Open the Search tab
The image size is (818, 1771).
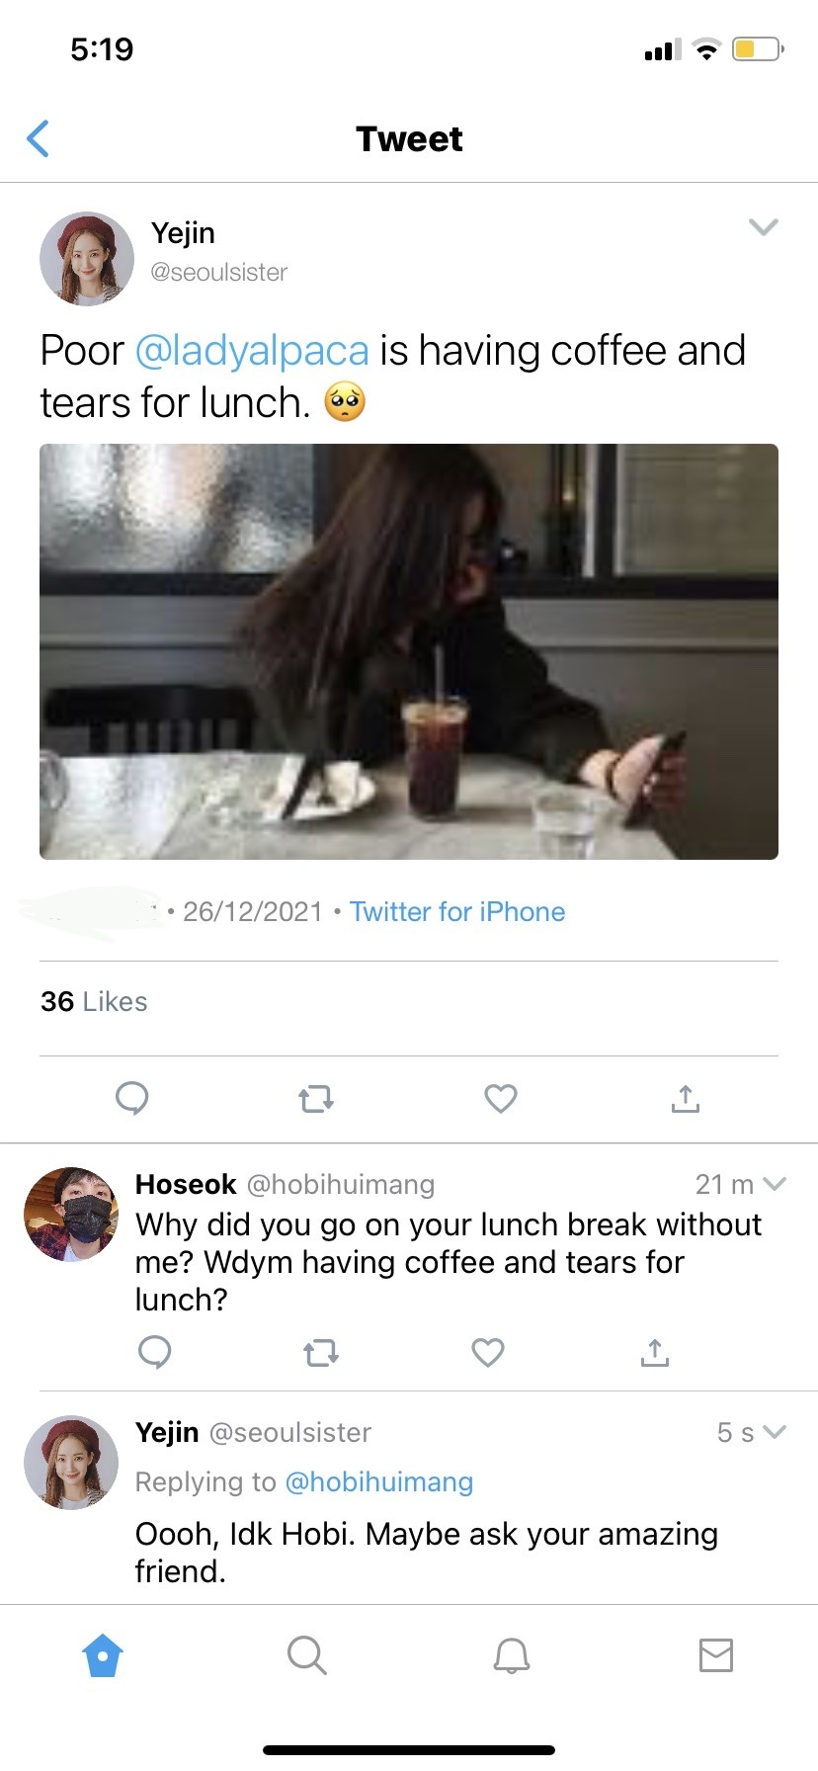tap(306, 1655)
